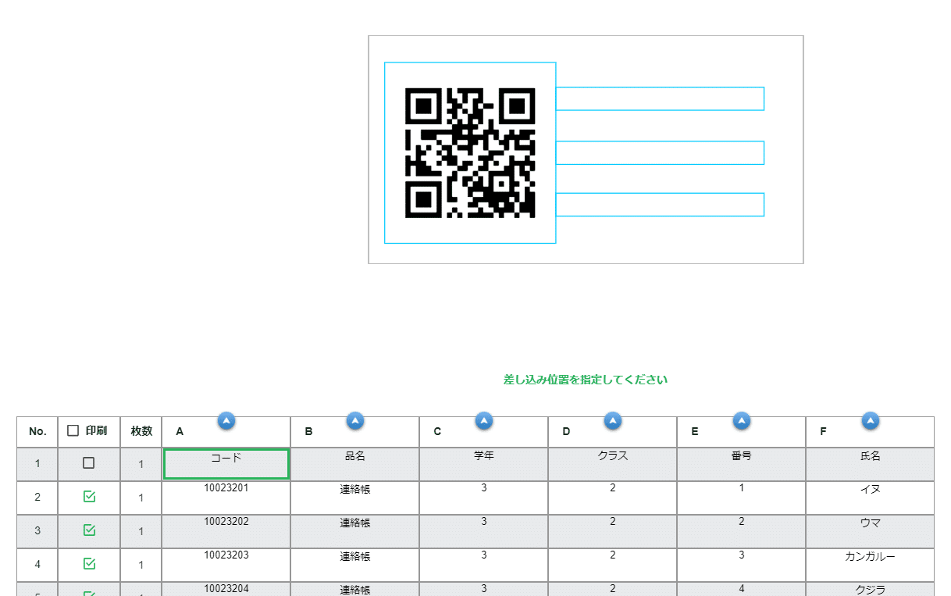Viewport: 951px width, 596px height.
Task: Click the 差し込み位置を指定してください message
Action: tap(586, 380)
